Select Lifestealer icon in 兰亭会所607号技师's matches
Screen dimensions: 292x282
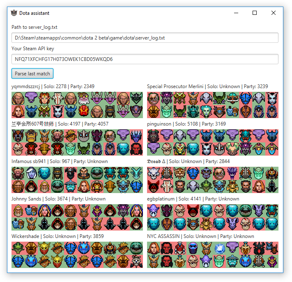click(x=18, y=149)
